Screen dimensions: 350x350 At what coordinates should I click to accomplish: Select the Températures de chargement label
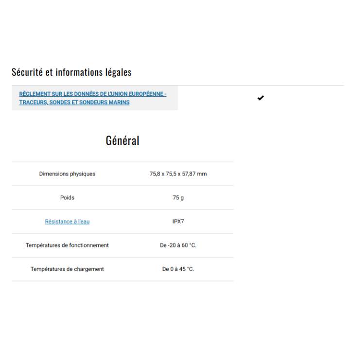click(67, 269)
